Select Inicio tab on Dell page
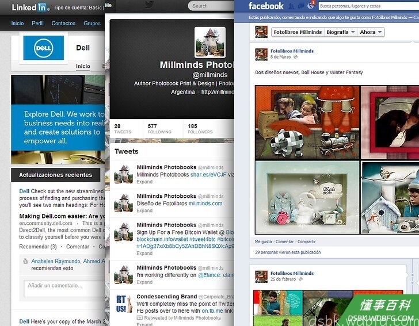Screen dimensions: 419x326 83,66
